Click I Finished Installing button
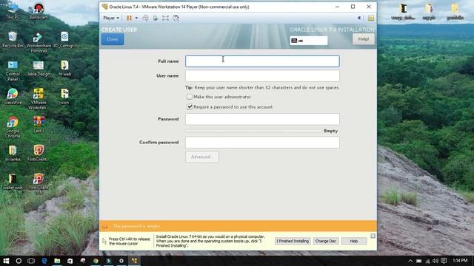Screen dimensions: 474x266 coord(293,241)
